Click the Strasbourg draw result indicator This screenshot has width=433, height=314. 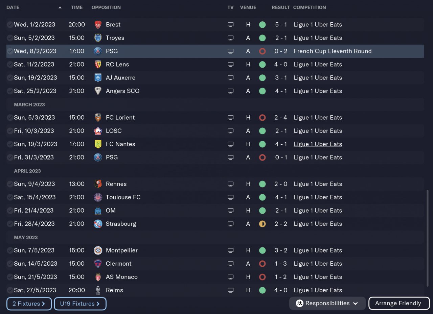coord(262,224)
